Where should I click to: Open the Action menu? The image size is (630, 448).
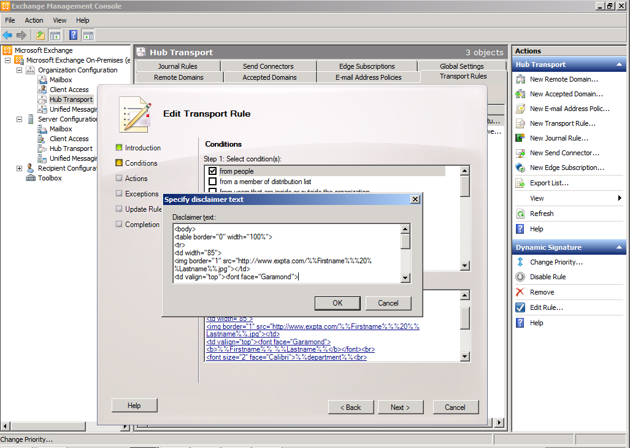coord(34,20)
